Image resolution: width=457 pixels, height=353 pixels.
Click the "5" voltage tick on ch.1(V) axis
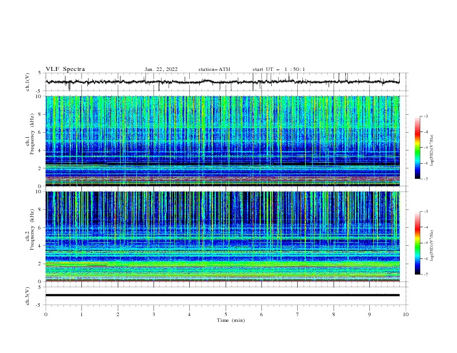tap(40, 73)
